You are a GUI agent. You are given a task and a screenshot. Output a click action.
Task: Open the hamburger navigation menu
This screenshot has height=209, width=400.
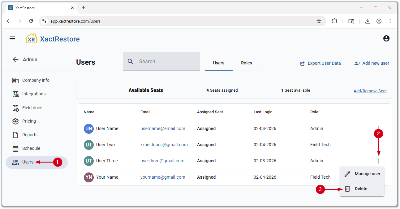[12, 38]
